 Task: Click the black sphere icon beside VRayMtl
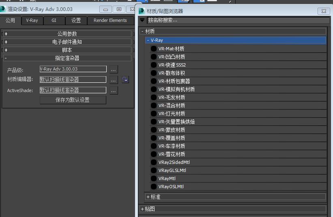pos(154,178)
